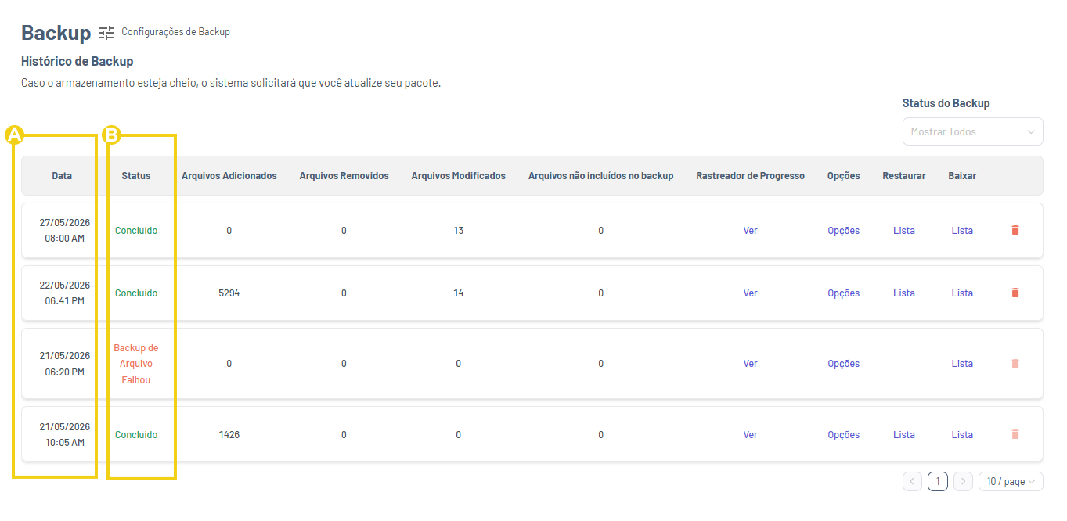Select the 21/05/2026 06:20 PM date cell
Image resolution: width=1067 pixels, height=521 pixels.
click(x=65, y=364)
